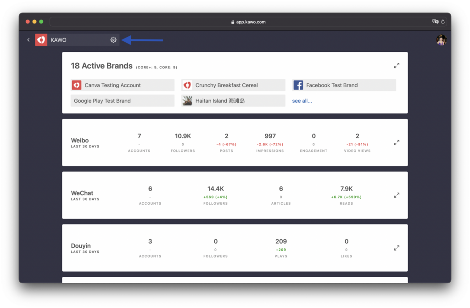
Task: Expand the WeChat stats card
Action: (x=397, y=195)
